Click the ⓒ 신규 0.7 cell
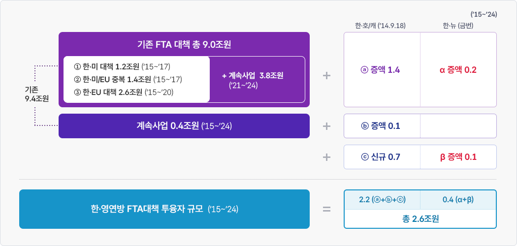The image size is (517, 246). (381, 157)
